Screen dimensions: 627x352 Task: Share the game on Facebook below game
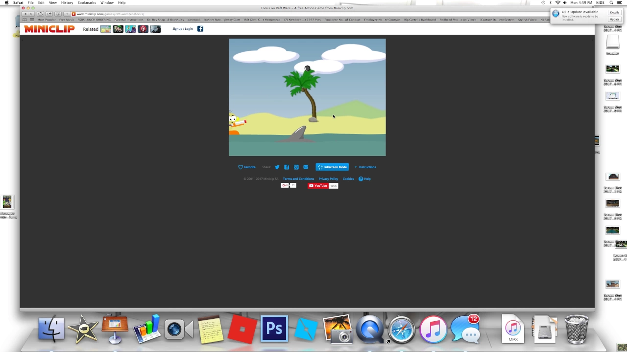(x=287, y=167)
